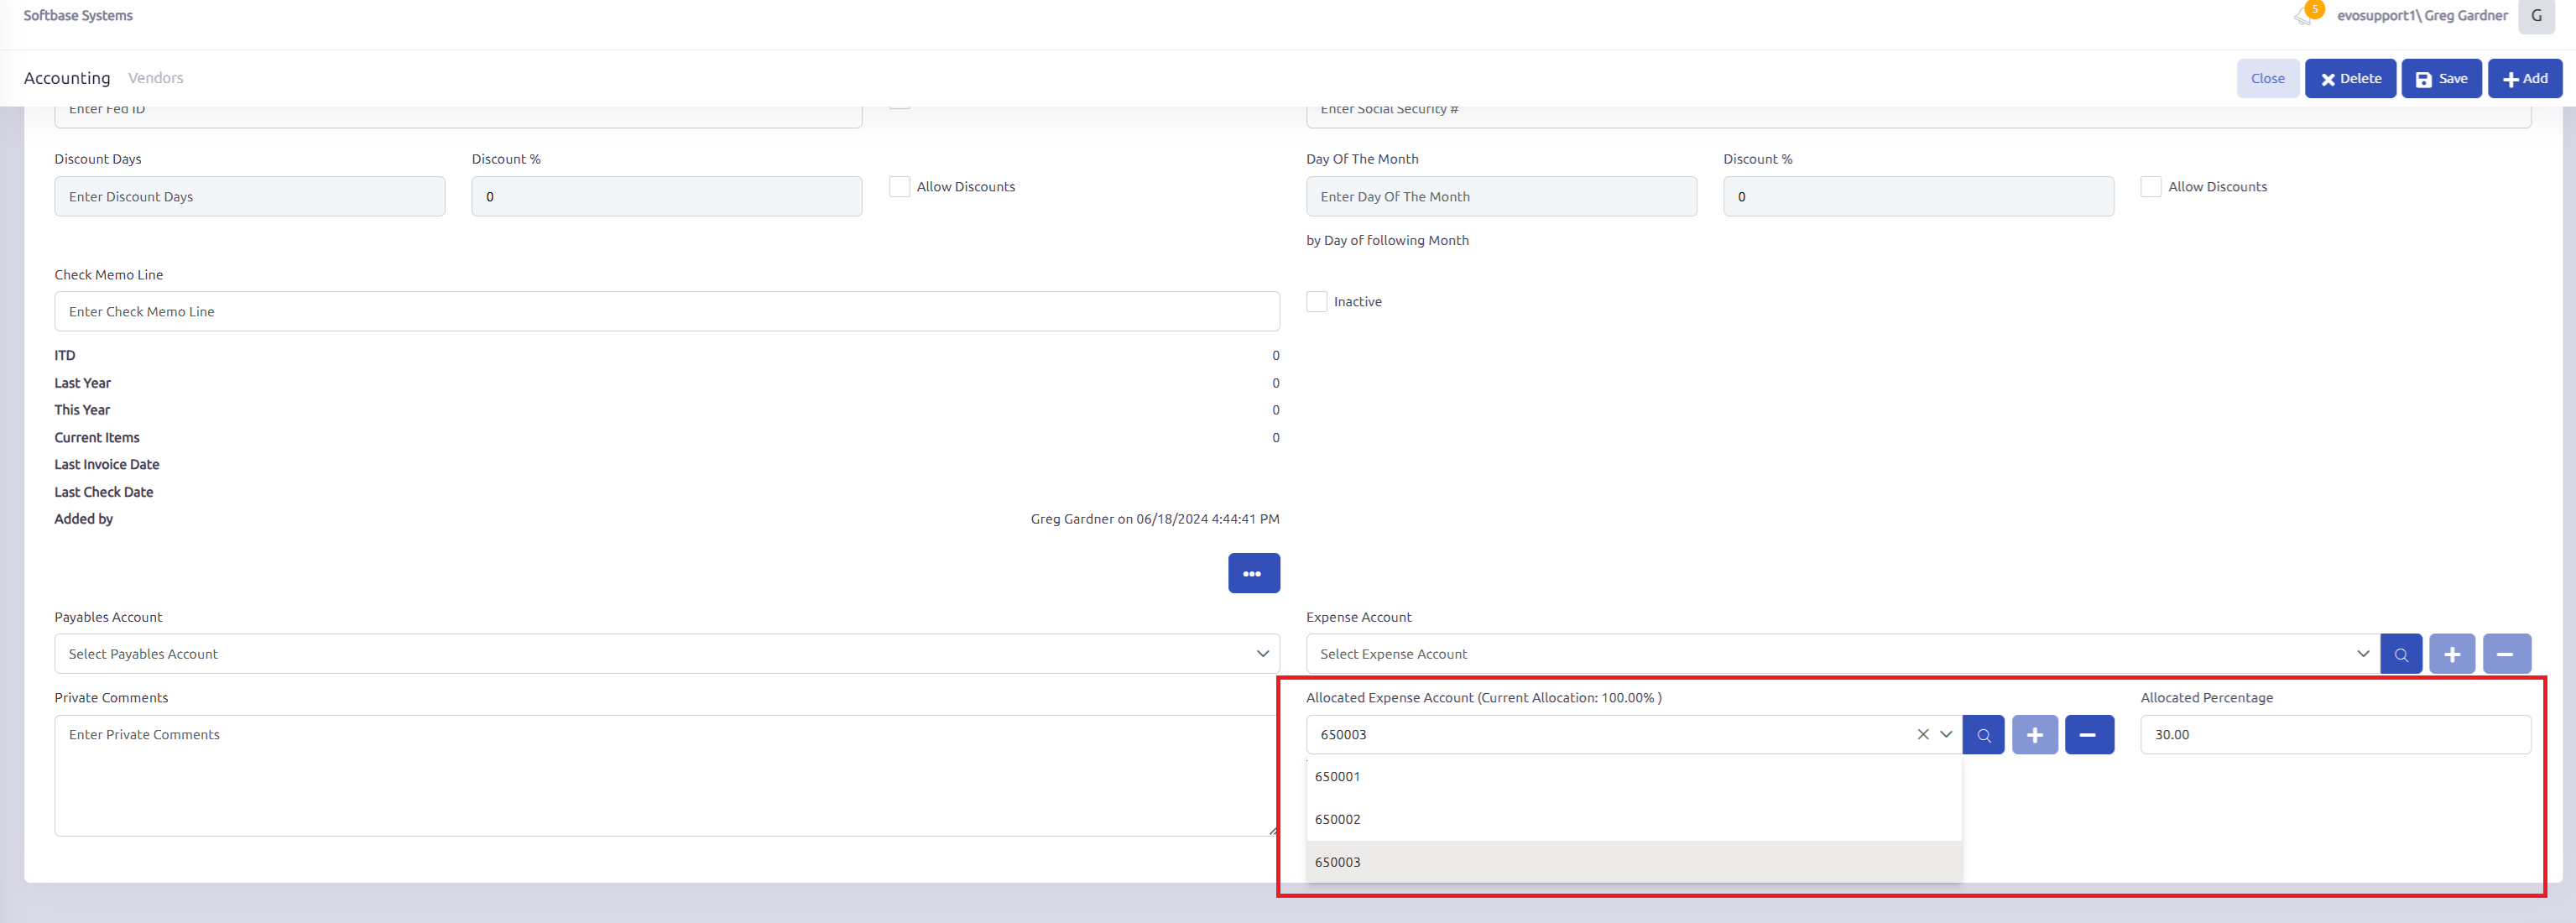Clear the 650003 selection with X icon

[1922, 735]
